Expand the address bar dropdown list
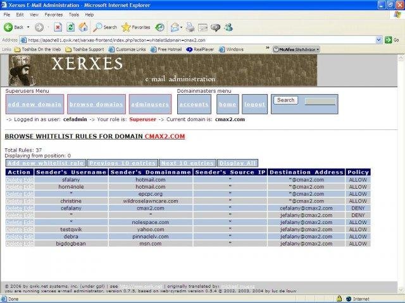Image resolution: width=405 pixels, height=303 pixels. point(379,40)
